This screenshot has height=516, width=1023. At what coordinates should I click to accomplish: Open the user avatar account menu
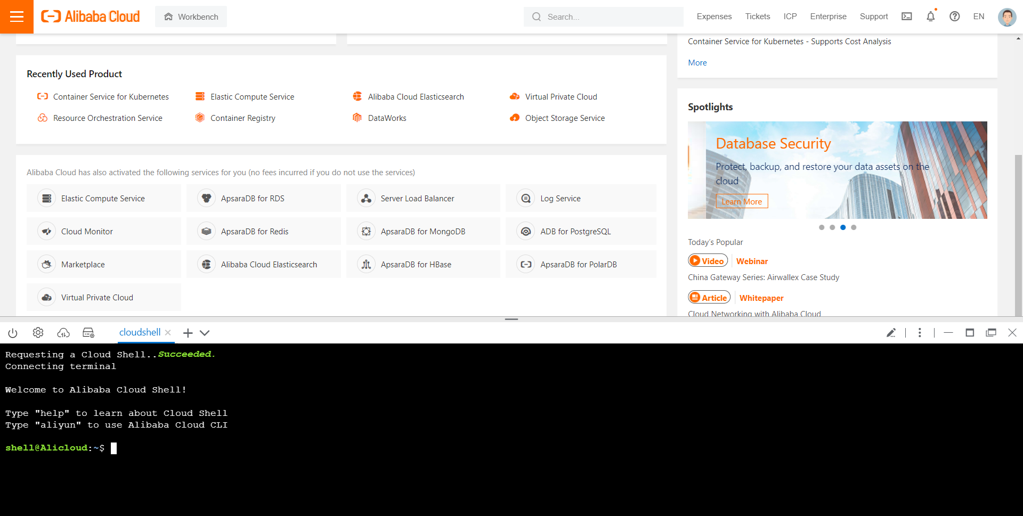tap(1006, 17)
